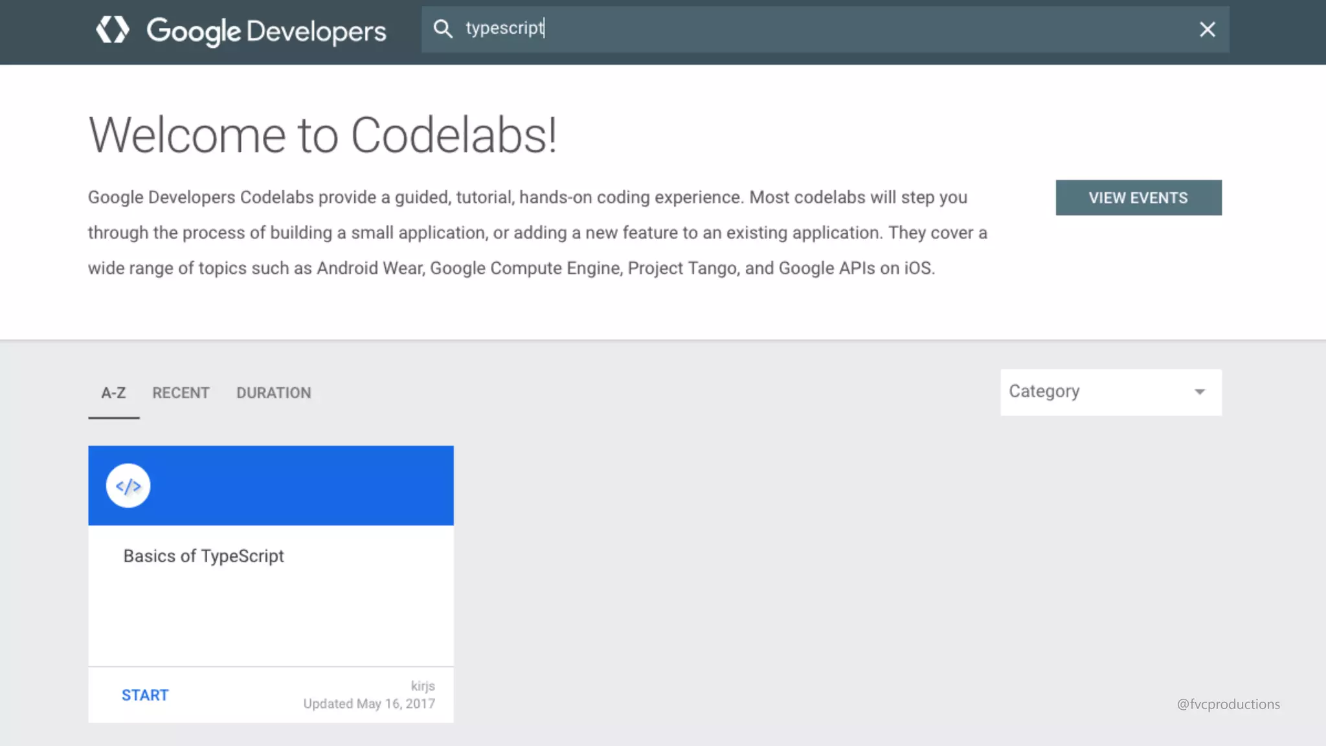
Task: Click the Codelabs description paragraph
Action: click(537, 232)
